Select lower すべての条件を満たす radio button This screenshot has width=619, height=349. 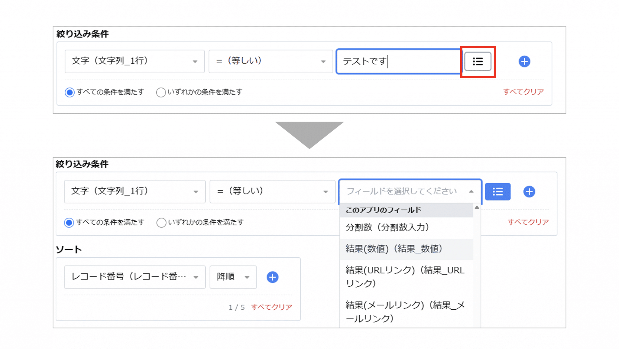69,223
